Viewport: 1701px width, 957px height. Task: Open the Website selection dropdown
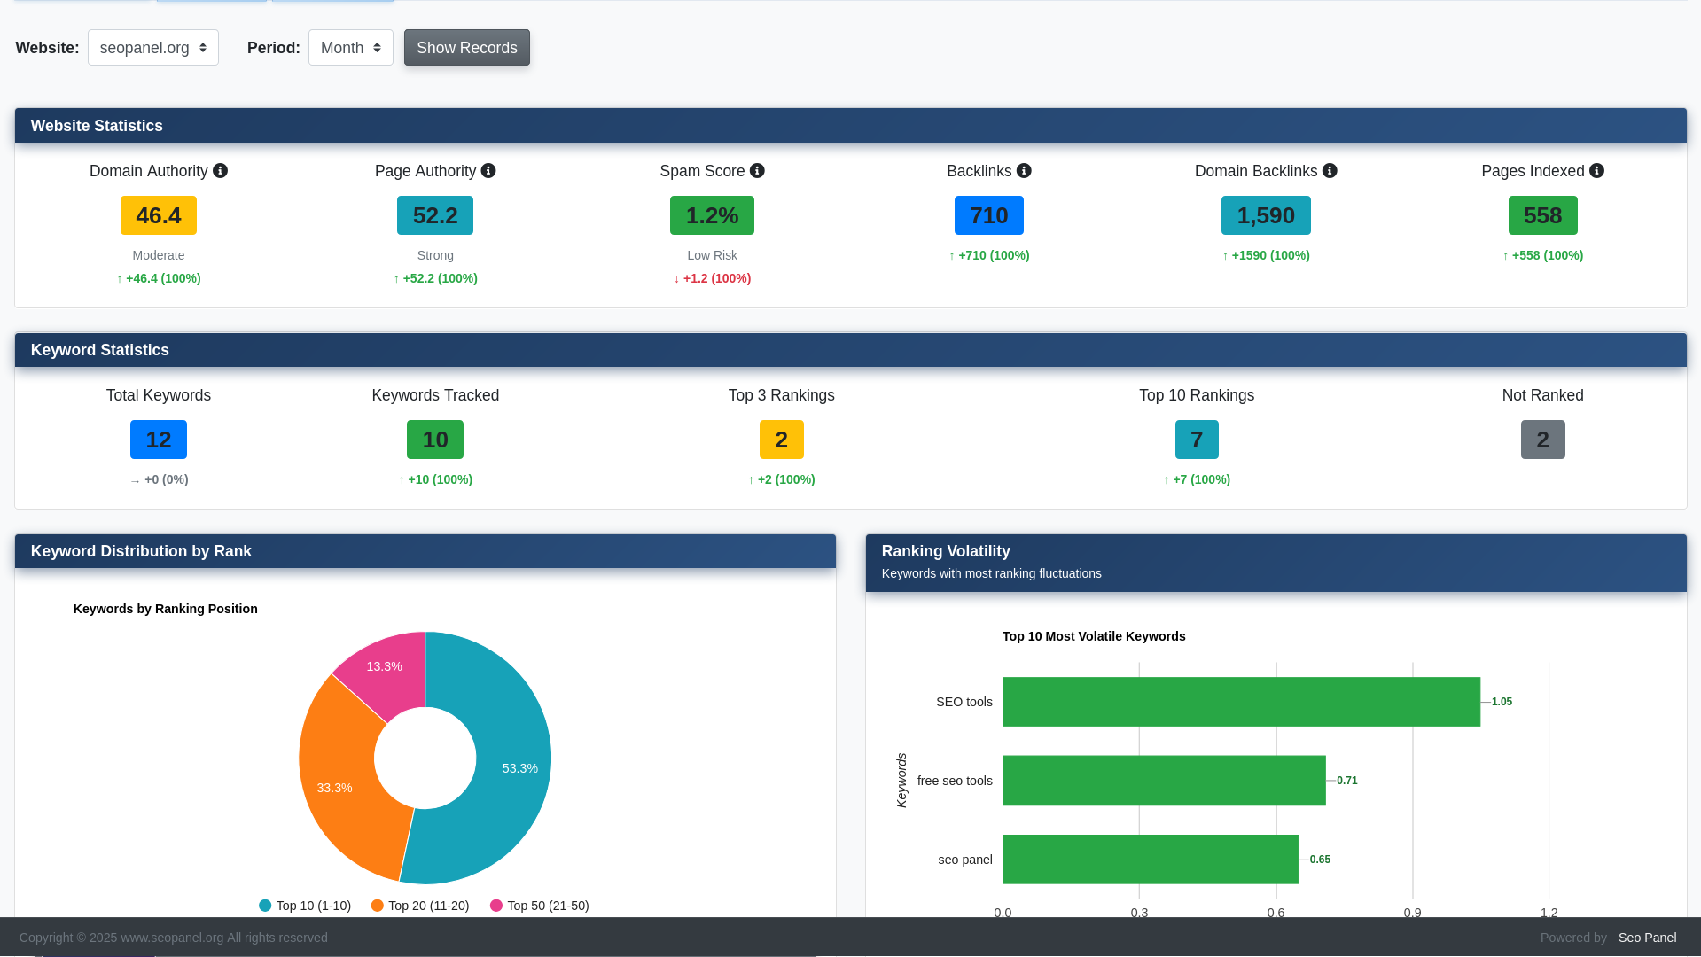pos(152,47)
